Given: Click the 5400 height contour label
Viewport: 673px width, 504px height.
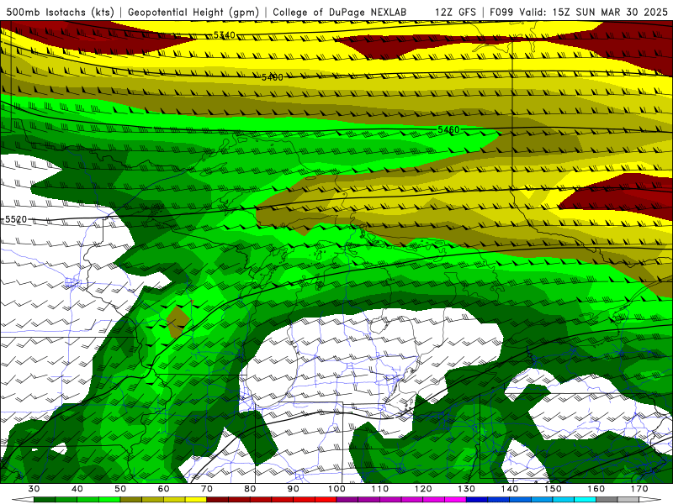Looking at the screenshot, I should coord(273,77).
